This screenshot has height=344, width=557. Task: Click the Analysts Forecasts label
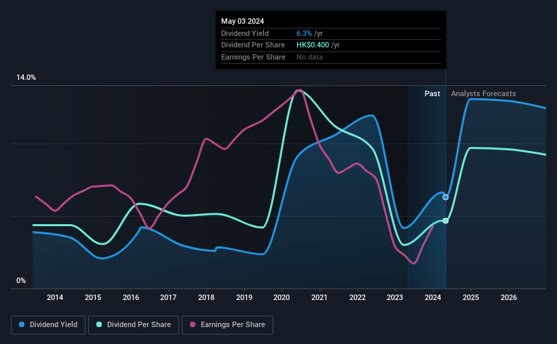(x=484, y=93)
